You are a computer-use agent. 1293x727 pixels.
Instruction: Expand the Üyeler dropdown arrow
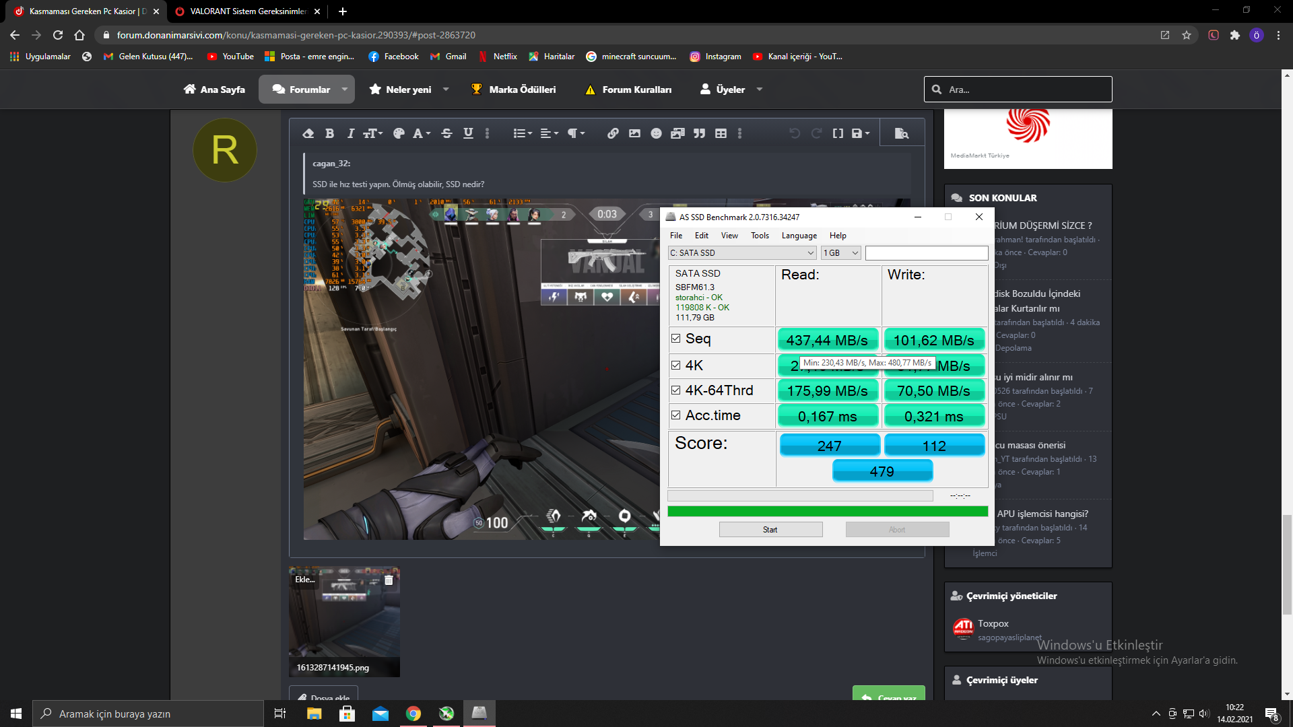click(760, 89)
